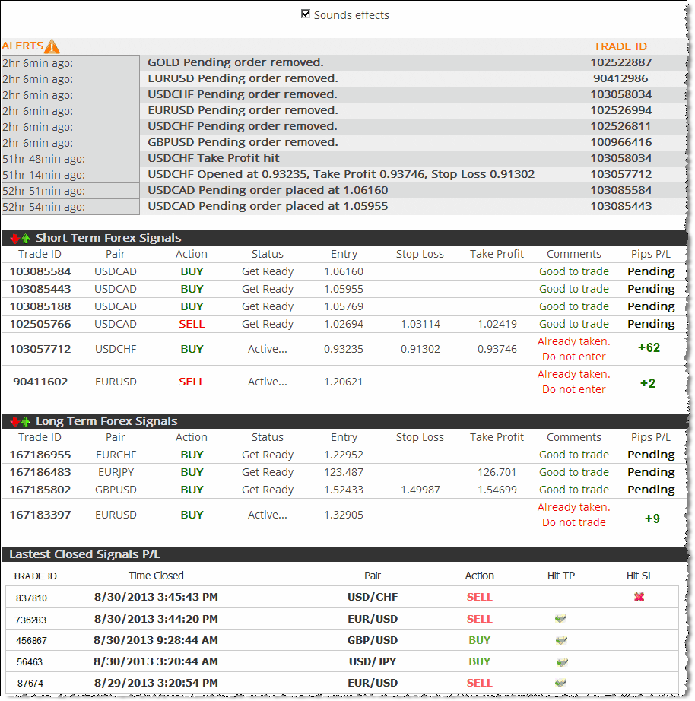Click the +62 pips value
The width and height of the screenshot is (695, 701).
click(649, 347)
